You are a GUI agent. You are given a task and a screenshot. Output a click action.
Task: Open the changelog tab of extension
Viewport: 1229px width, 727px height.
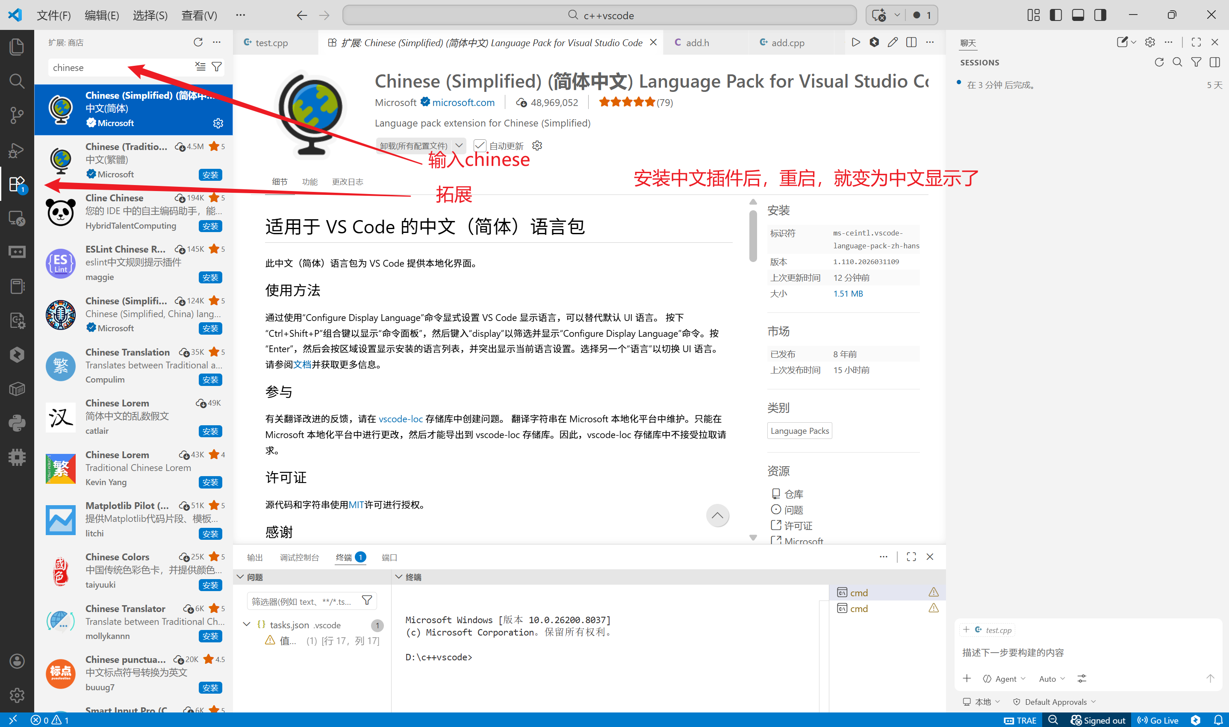[347, 182]
